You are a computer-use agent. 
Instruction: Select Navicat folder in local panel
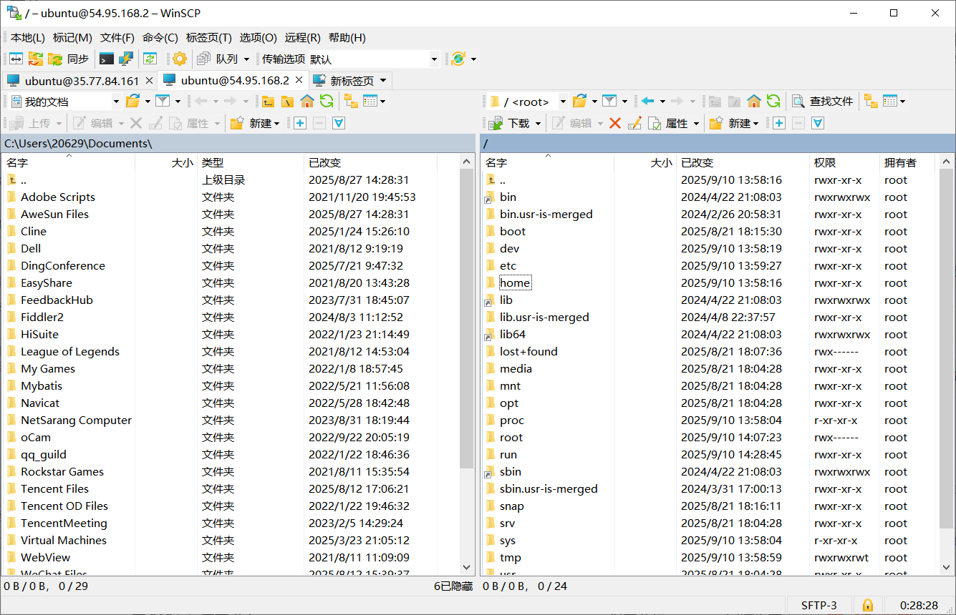[x=40, y=403]
